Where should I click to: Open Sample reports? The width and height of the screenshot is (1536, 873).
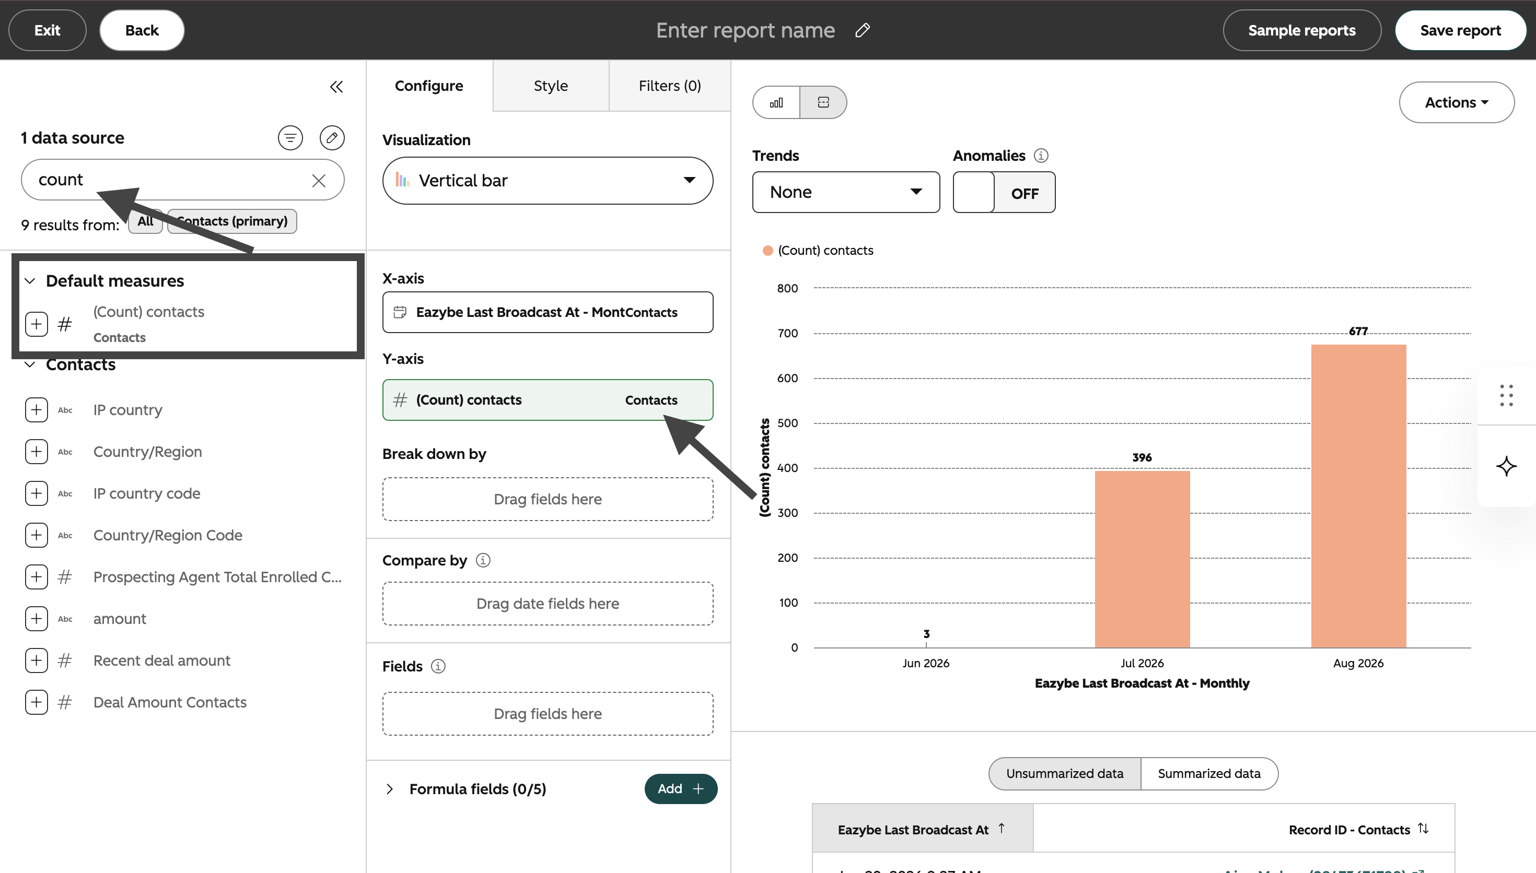click(1301, 30)
